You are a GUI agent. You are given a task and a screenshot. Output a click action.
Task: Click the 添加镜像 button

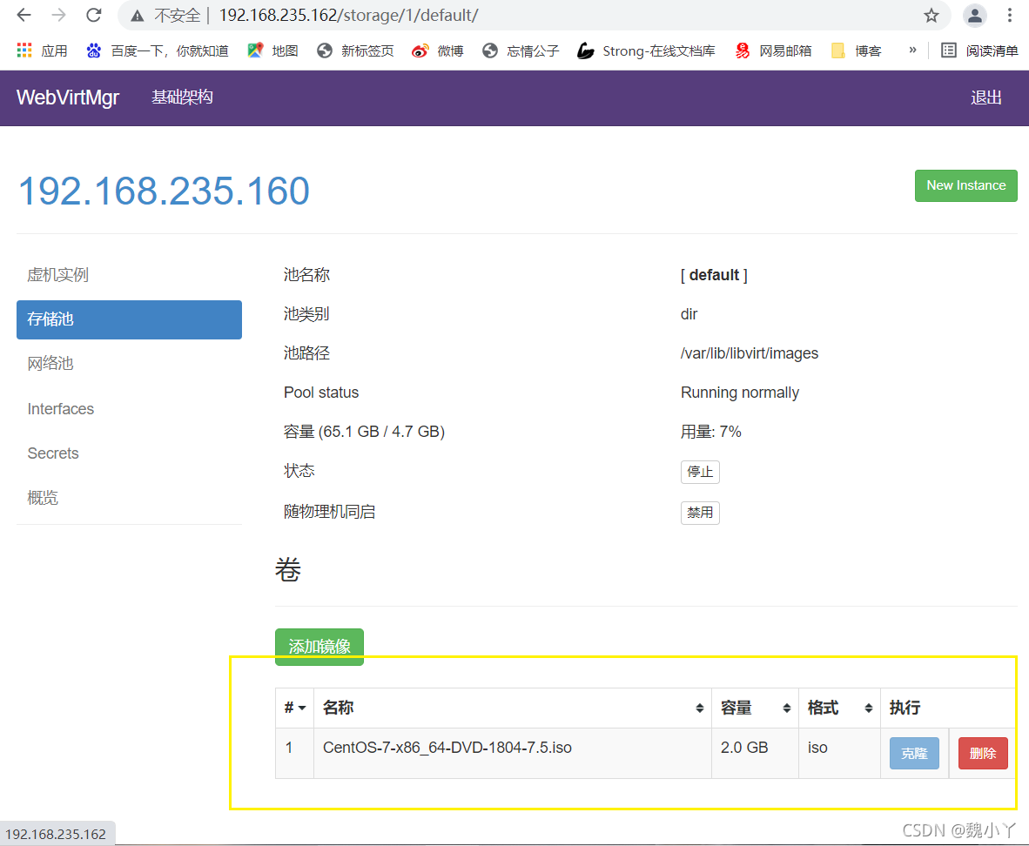[319, 647]
